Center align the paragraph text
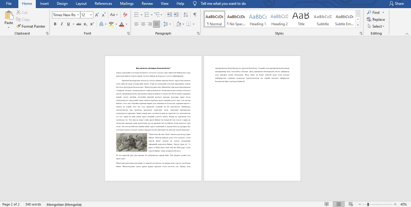This screenshot has height=207, width=411. click(x=143, y=24)
